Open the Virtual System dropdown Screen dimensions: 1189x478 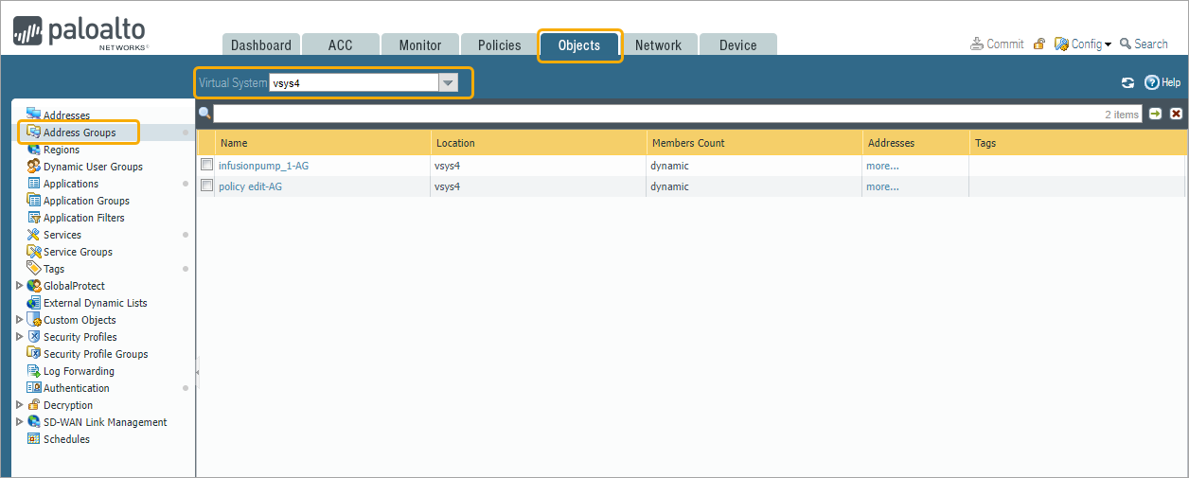(448, 83)
